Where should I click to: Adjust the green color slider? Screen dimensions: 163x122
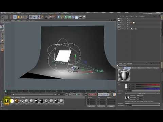pyautogui.click(x=148, y=87)
